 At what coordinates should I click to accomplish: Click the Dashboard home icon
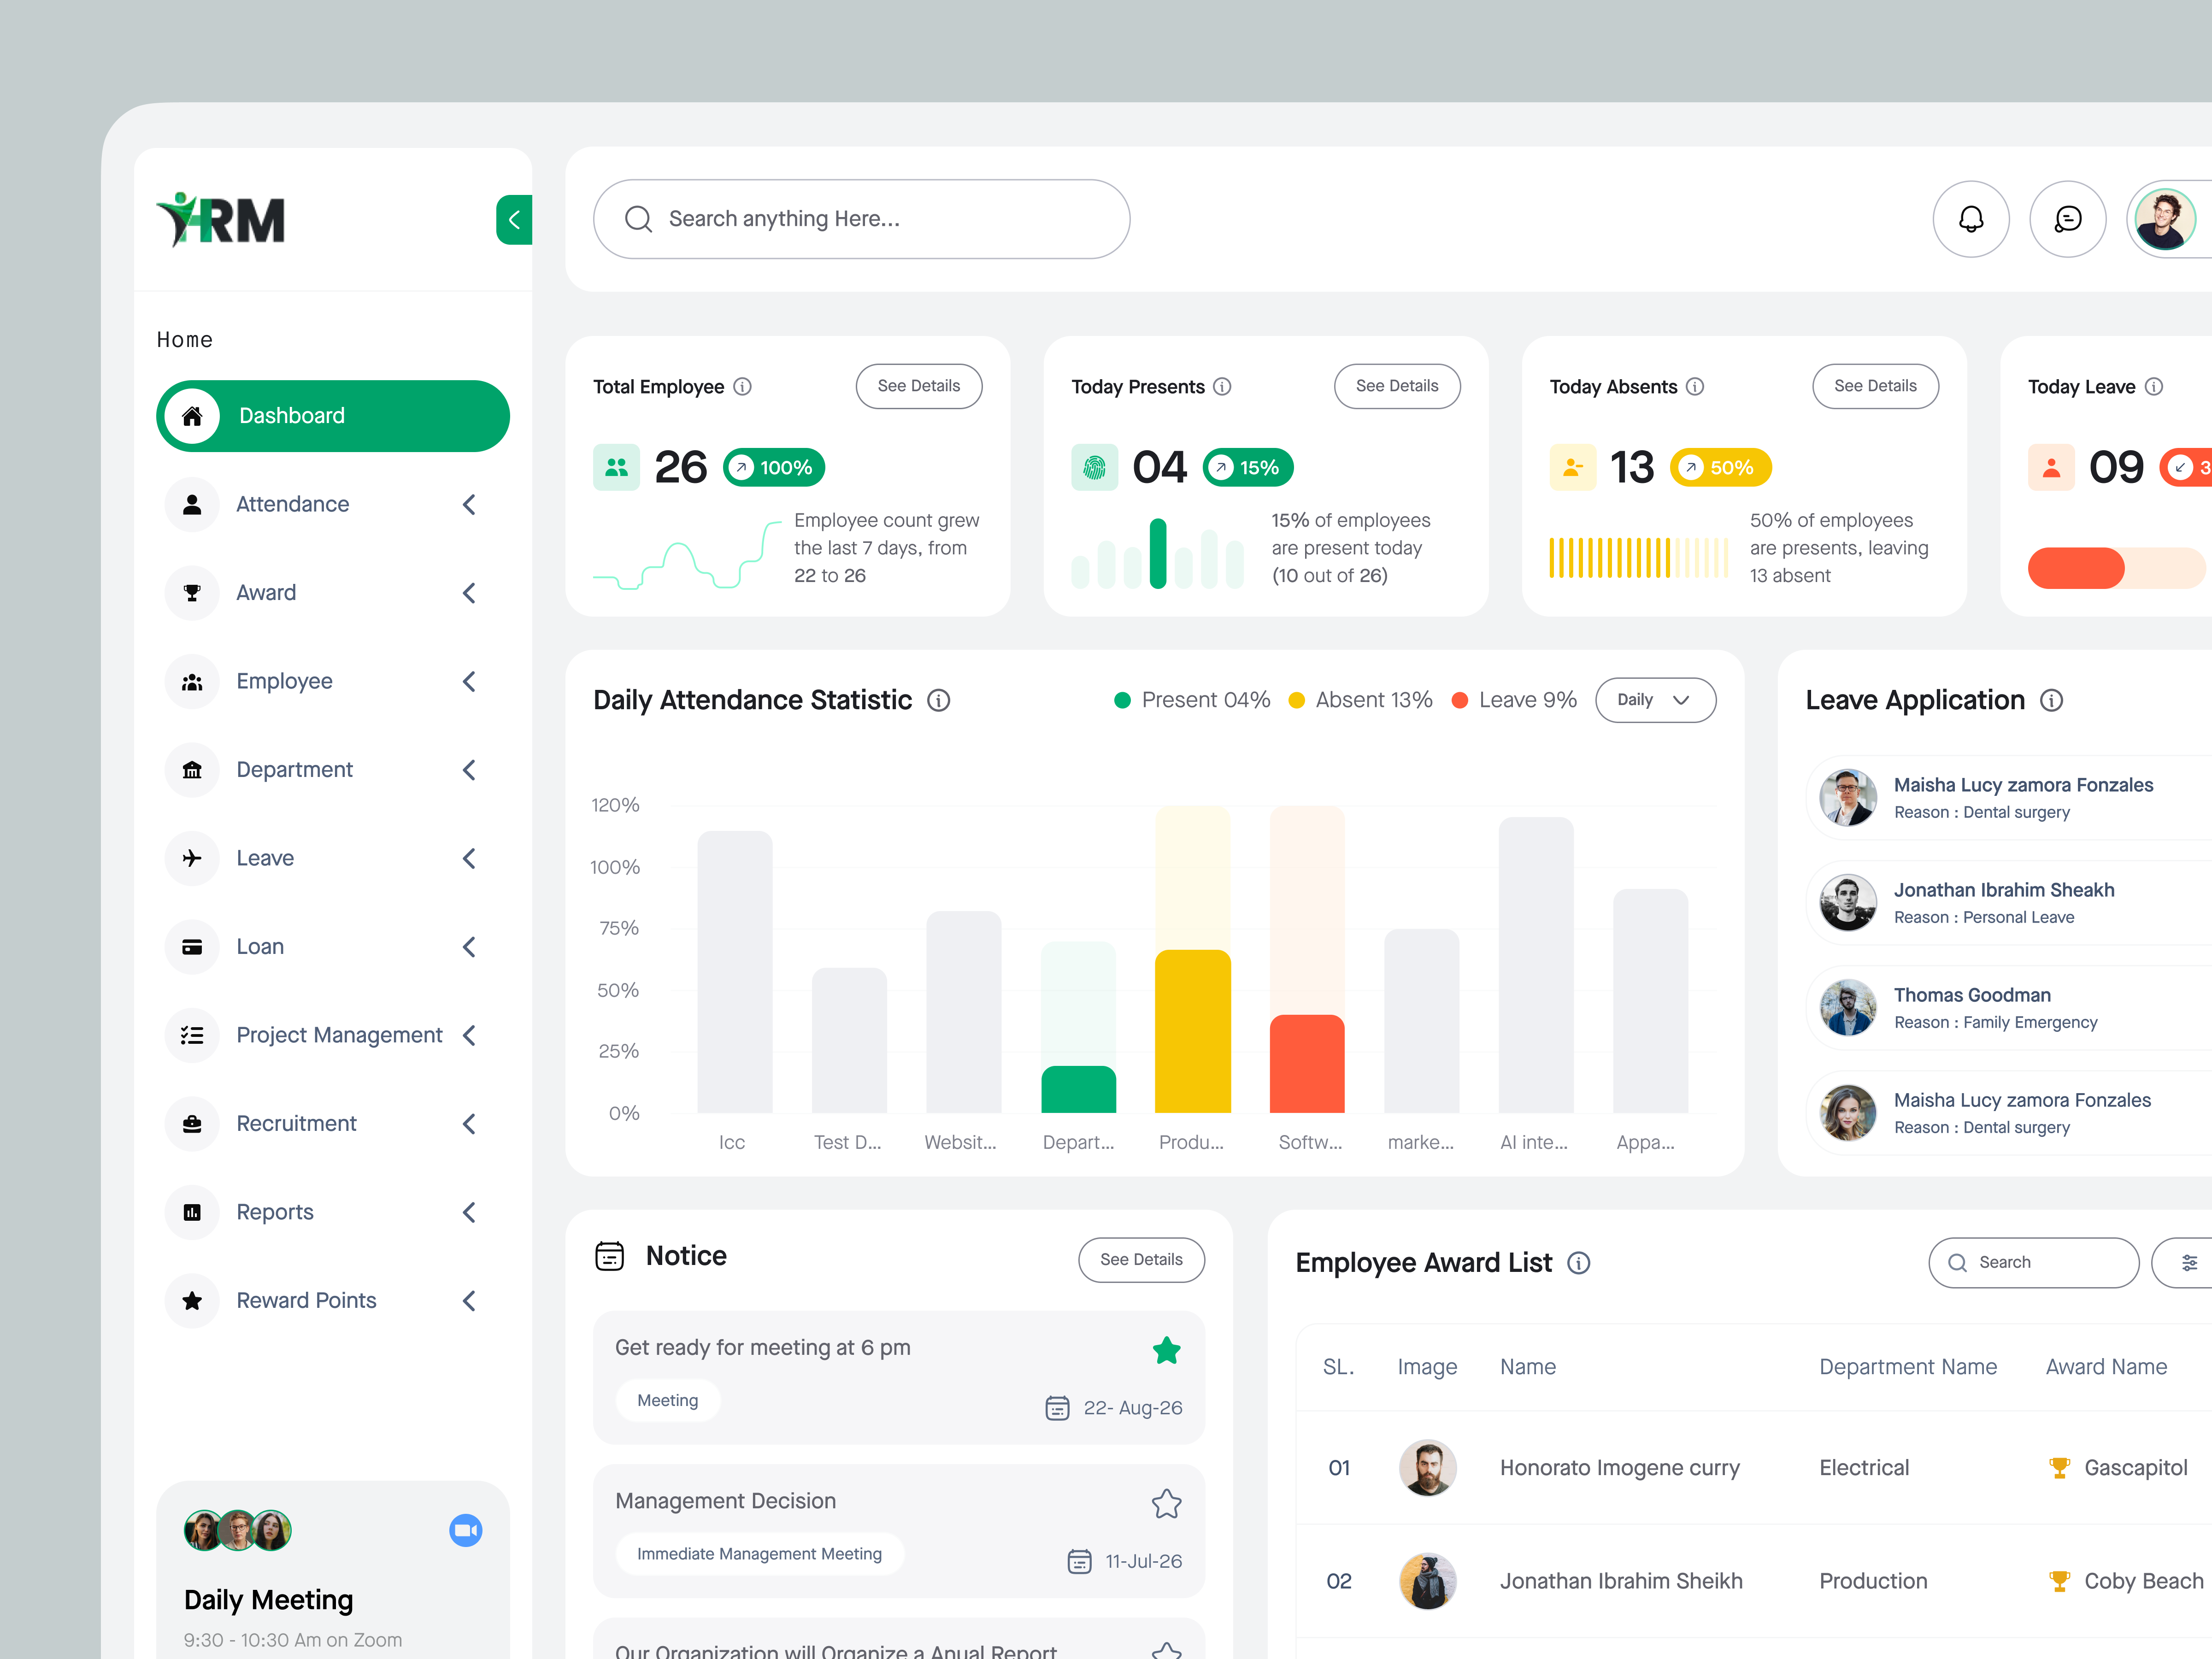pyautogui.click(x=192, y=416)
